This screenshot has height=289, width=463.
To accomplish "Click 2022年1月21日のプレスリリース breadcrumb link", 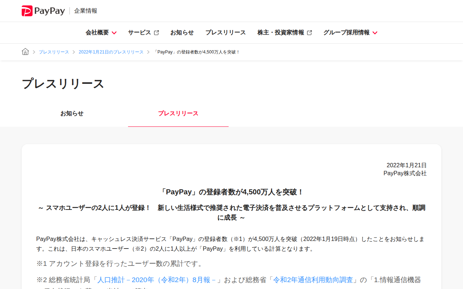I will (x=111, y=52).
